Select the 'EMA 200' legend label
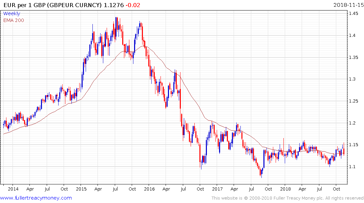 click(x=14, y=20)
